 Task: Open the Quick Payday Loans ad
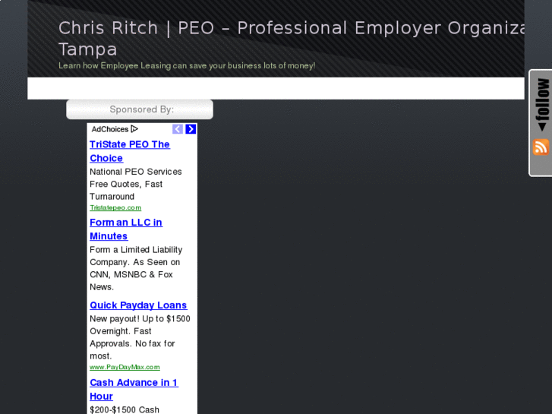pyautogui.click(x=138, y=305)
